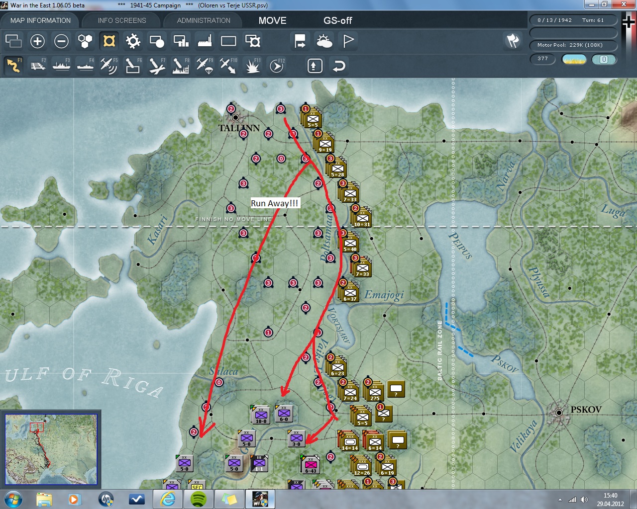Click the MOVE mode label
637x509 pixels.
(x=272, y=20)
